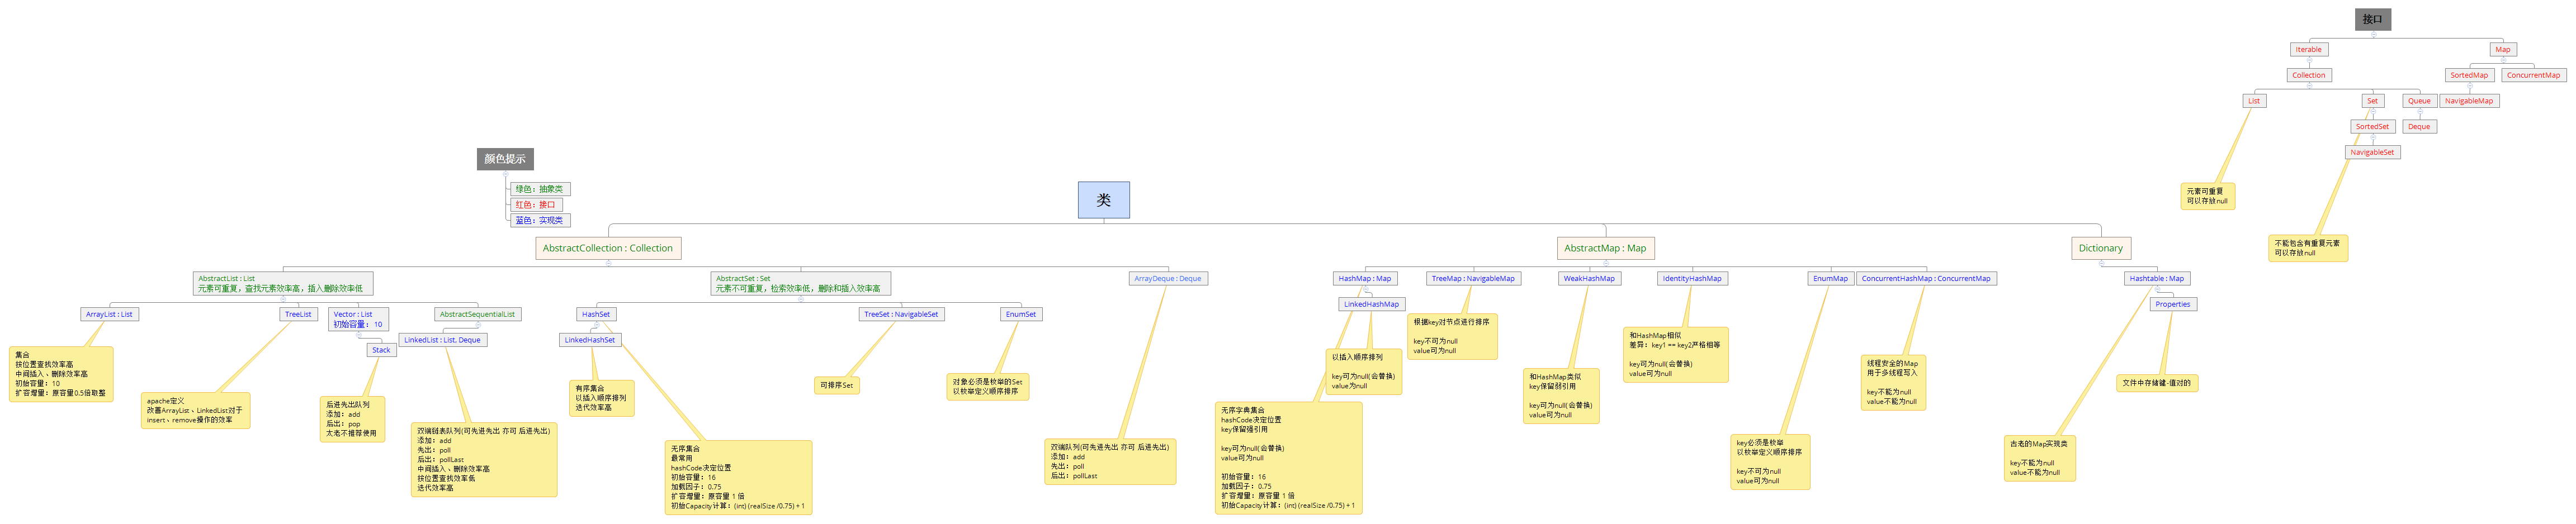Select the HashMap : Map node

(x=1365, y=279)
